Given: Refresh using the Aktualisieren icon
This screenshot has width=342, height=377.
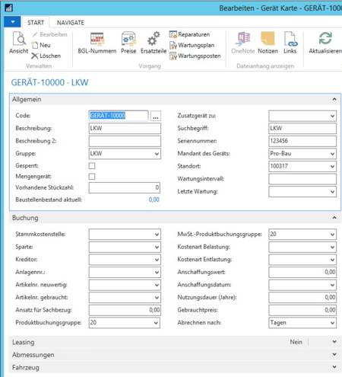Looking at the screenshot, I should (325, 38).
